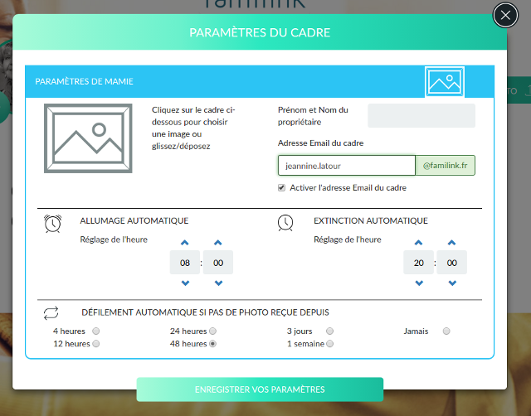Decrease the Extinction hour with down arrow
531x416 pixels.
tap(419, 283)
